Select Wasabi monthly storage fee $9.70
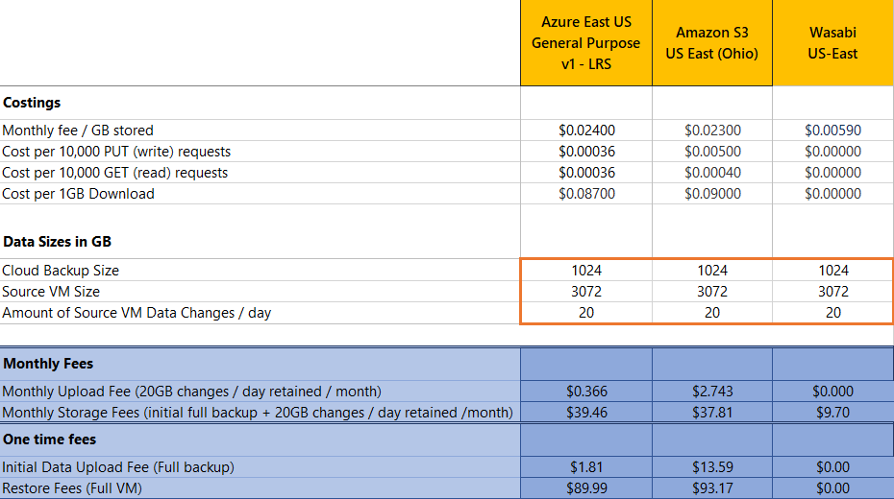Image resolution: width=894 pixels, height=499 pixels. point(833,413)
